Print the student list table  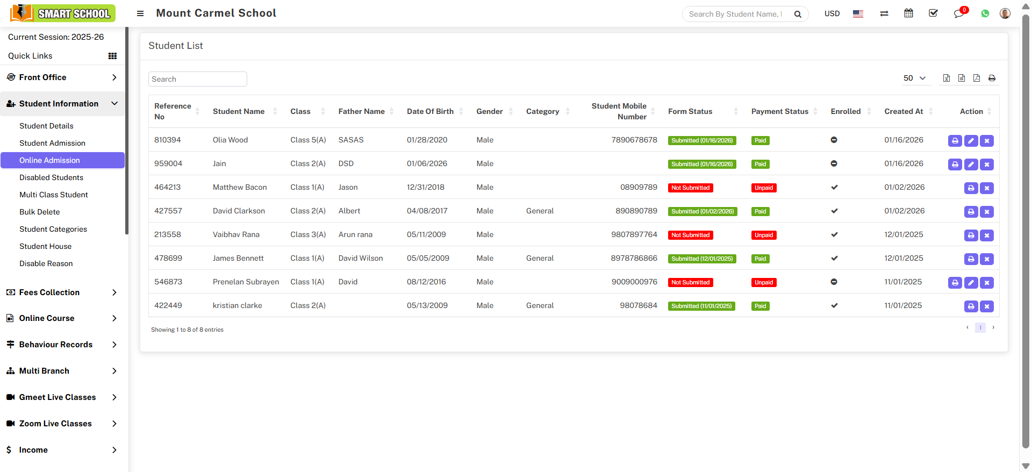992,78
